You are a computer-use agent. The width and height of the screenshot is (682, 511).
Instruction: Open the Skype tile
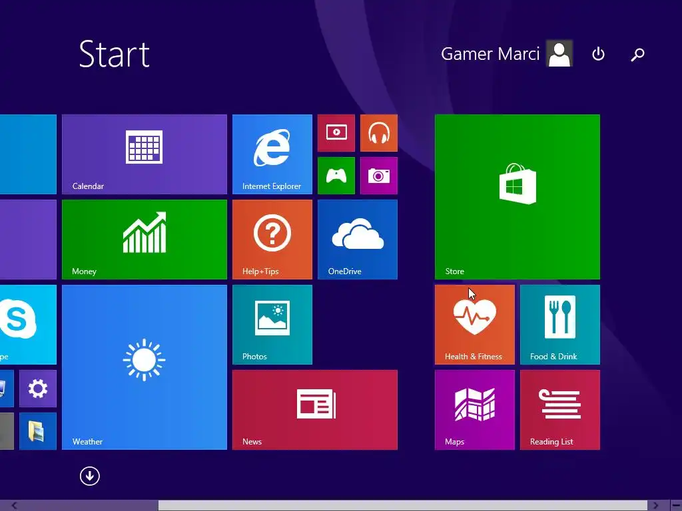point(28,325)
